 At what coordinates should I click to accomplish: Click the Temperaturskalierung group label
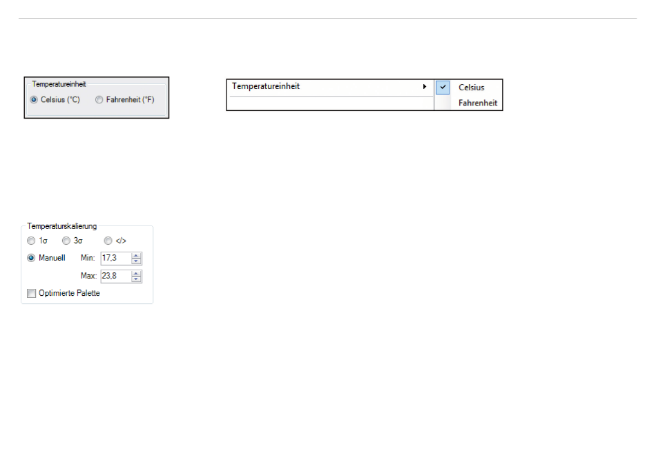pos(62,226)
